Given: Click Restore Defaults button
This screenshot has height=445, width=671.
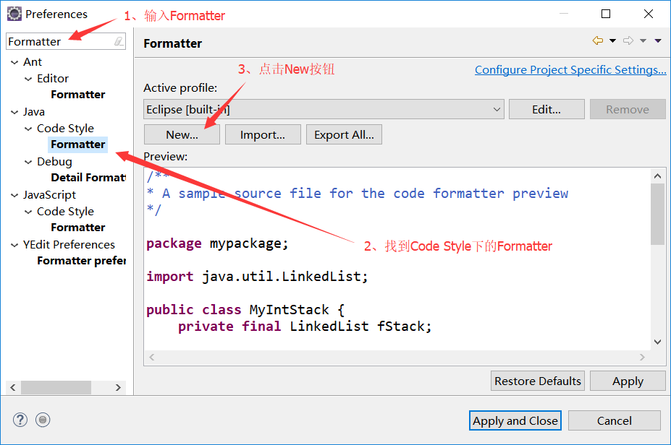Looking at the screenshot, I should click(538, 381).
